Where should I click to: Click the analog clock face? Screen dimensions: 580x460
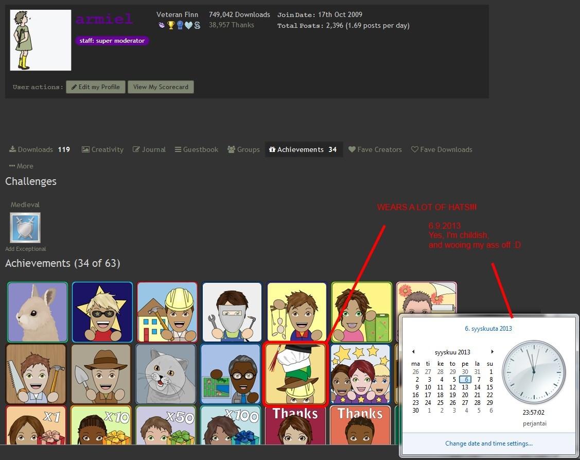point(534,372)
